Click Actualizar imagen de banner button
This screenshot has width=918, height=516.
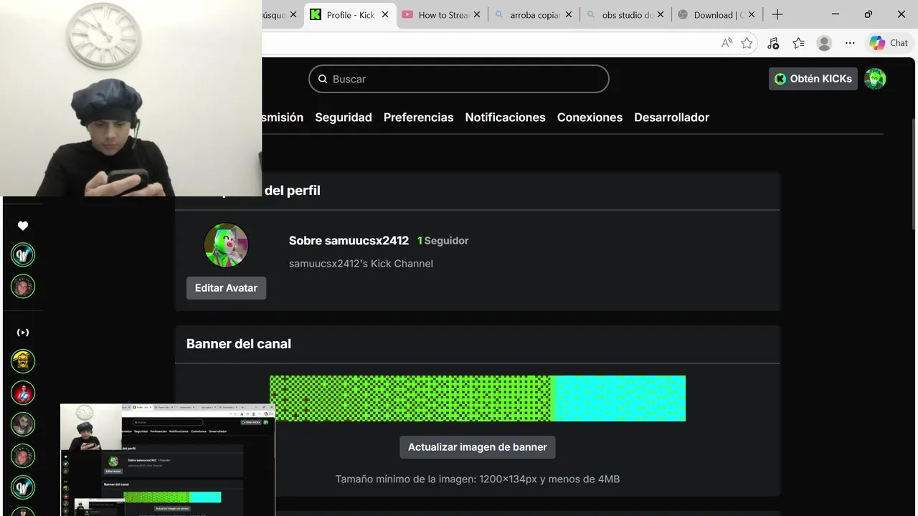[x=478, y=447]
